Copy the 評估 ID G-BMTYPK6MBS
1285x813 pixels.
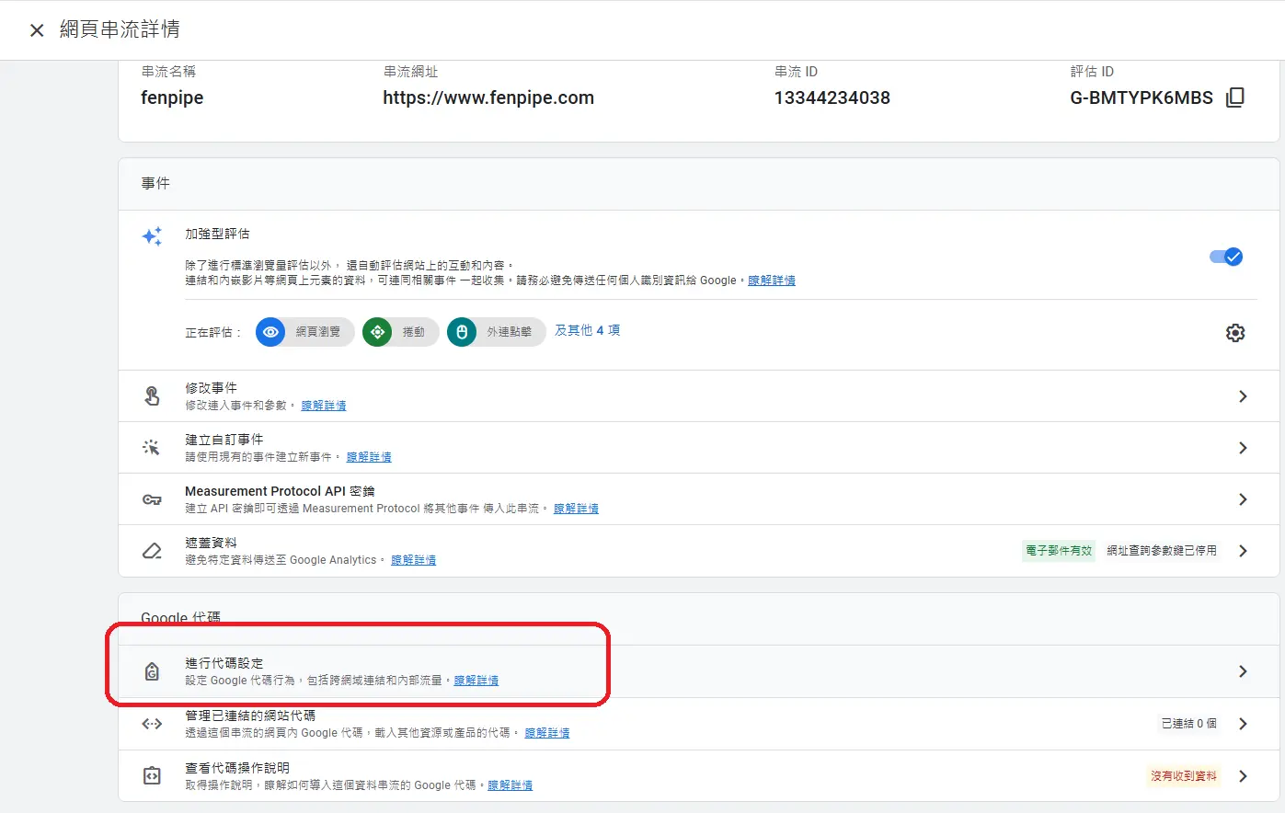[x=1235, y=97]
